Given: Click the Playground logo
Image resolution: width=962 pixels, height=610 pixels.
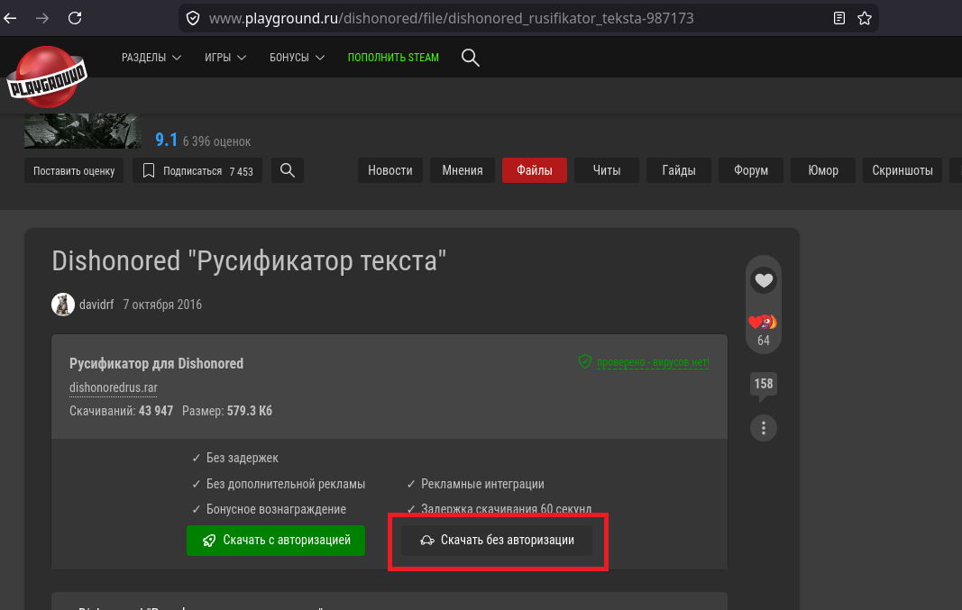Looking at the screenshot, I should click(47, 77).
